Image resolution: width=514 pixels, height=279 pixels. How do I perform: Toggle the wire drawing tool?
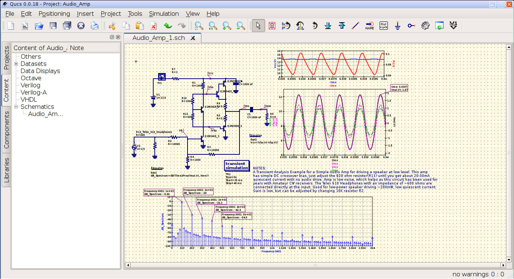(355, 26)
